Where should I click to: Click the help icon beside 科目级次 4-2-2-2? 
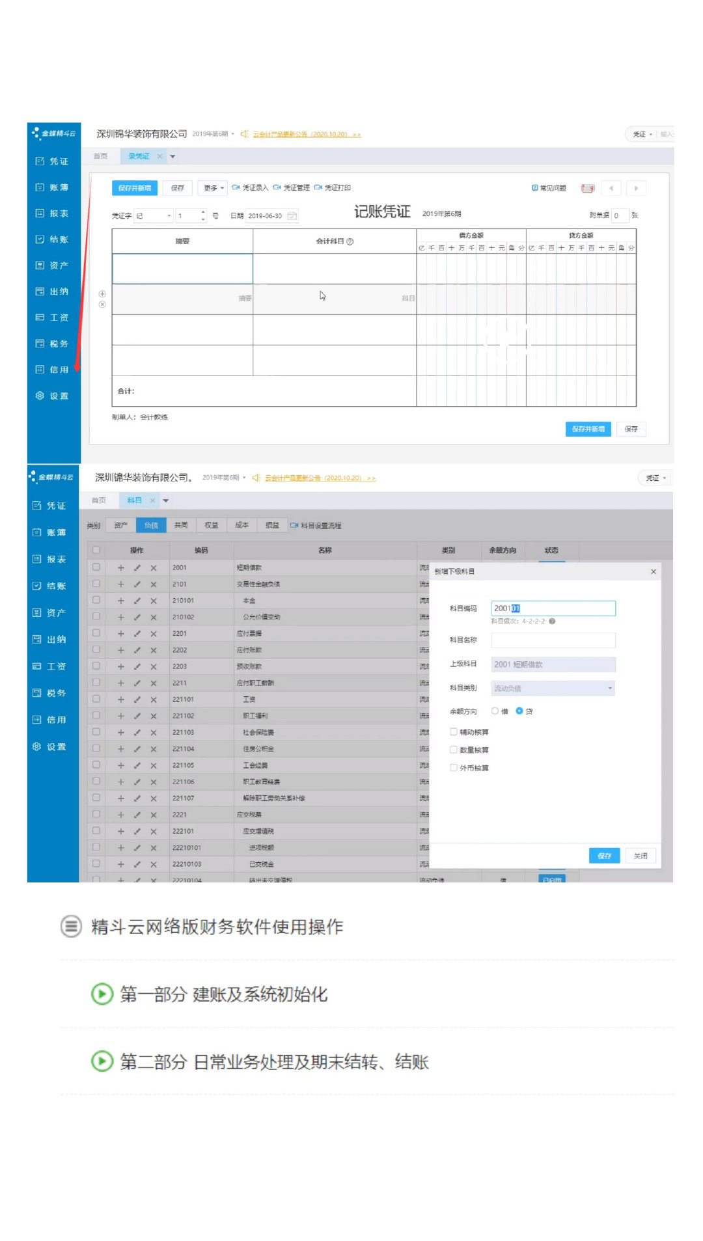pos(552,621)
